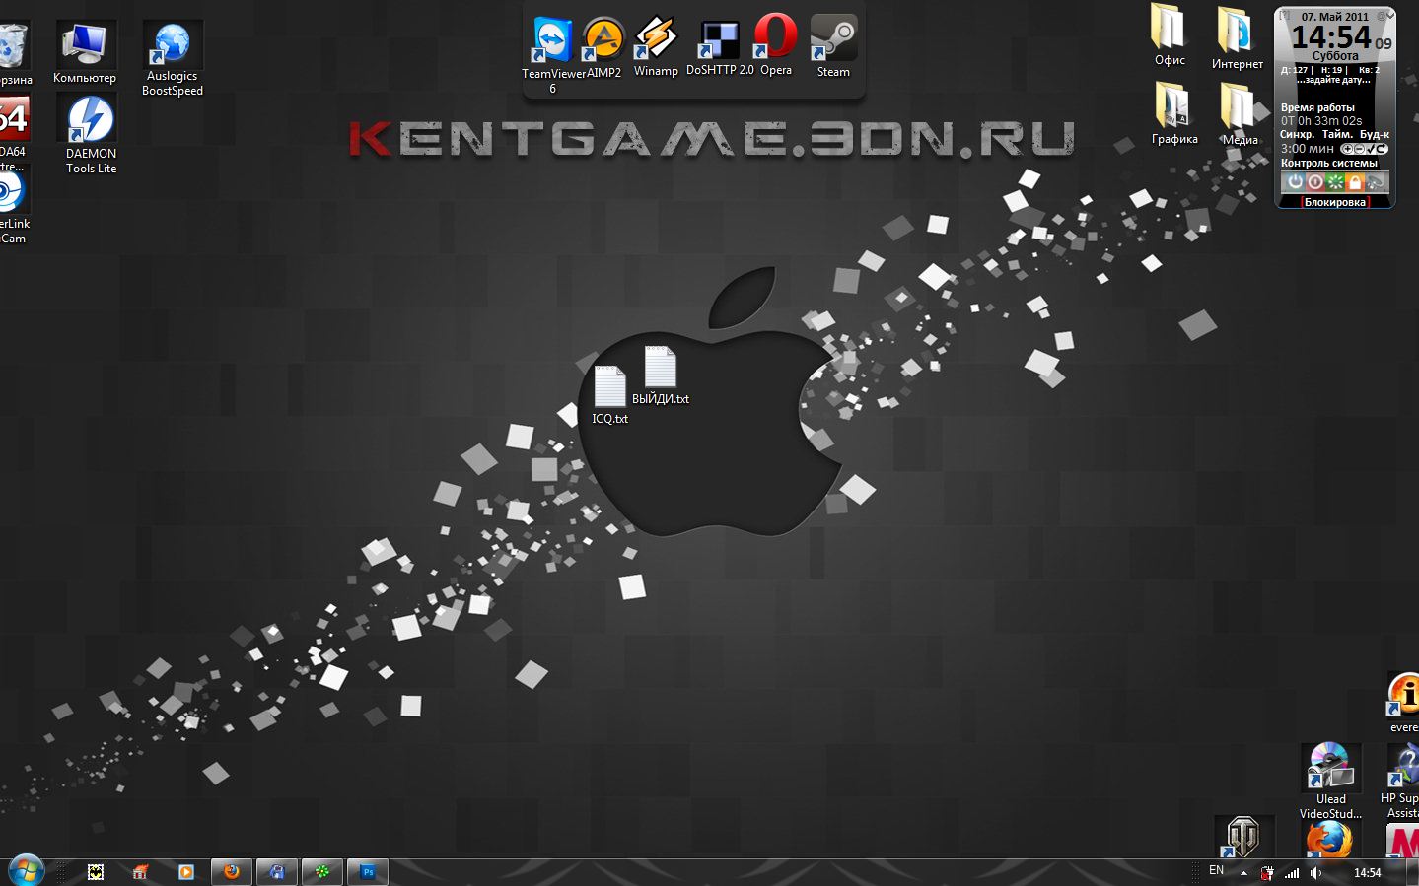Click the flaming building icon in quick launch
The image size is (1419, 886).
tap(140, 872)
